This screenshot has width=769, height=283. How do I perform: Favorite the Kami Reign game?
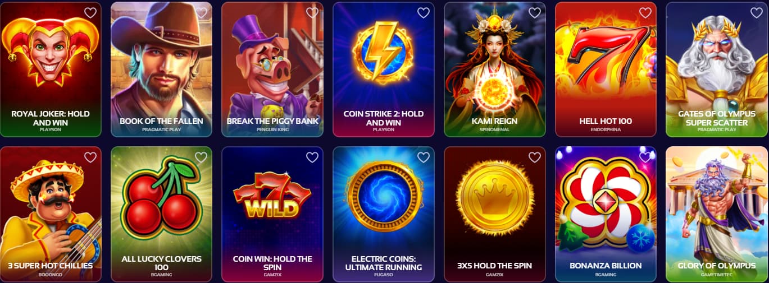coord(535,12)
